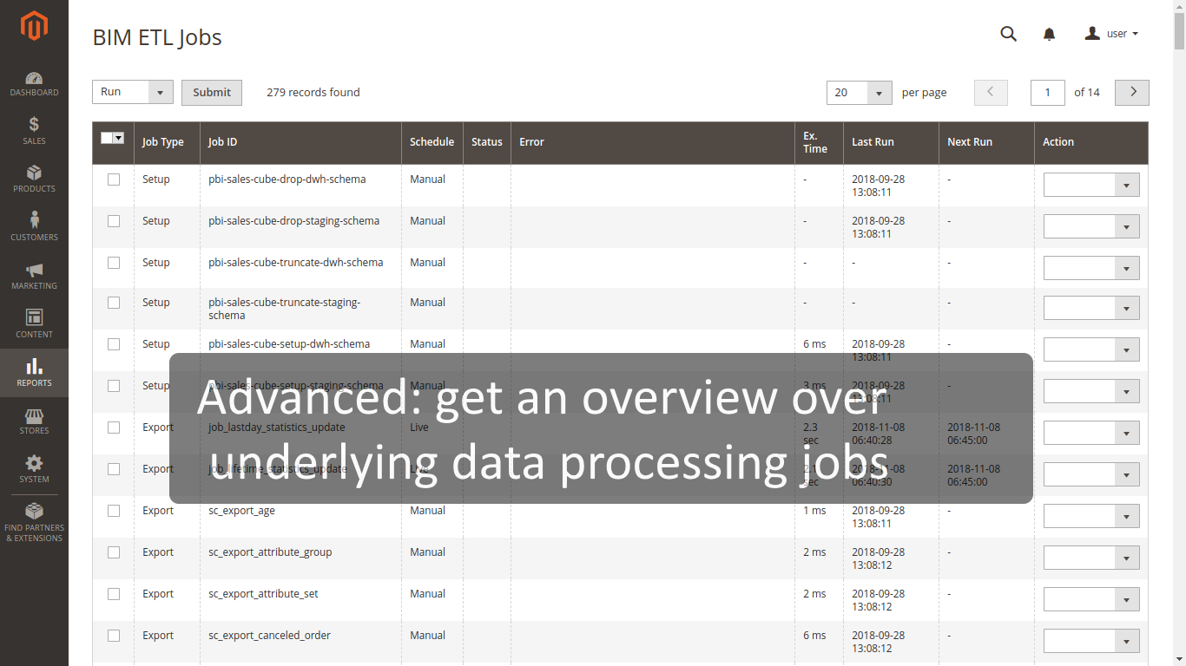This screenshot has width=1186, height=666.
Task: Open the admin search magnifier
Action: tap(1008, 34)
